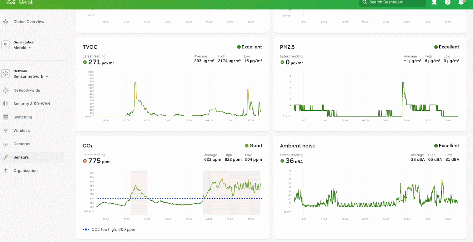This screenshot has width=473, height=242.
Task: Click the Network-wide sidebar icon
Action: 6,90
